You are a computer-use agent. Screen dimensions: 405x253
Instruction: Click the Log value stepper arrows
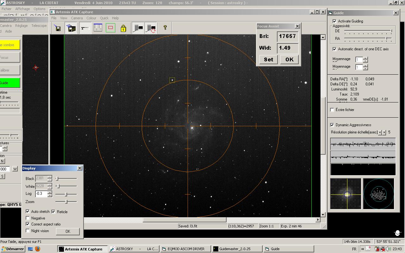[x=50, y=194]
